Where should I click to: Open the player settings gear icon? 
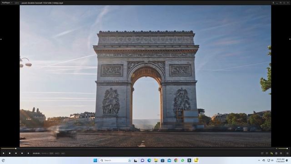point(281,153)
